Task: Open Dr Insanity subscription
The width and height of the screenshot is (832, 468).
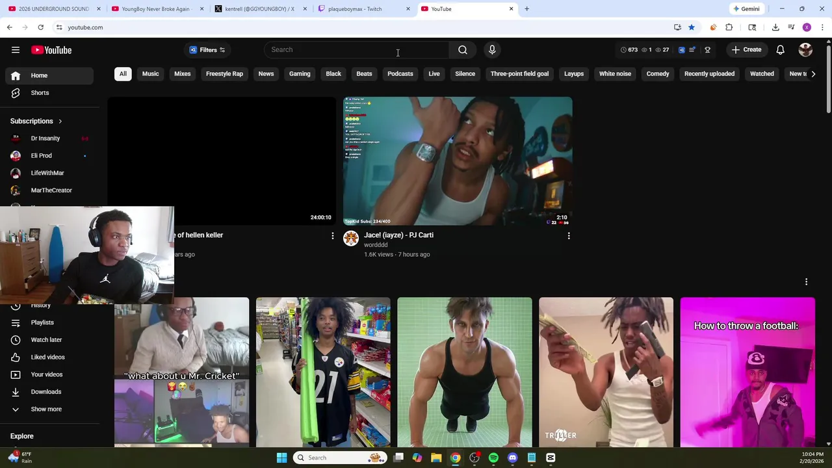Action: click(49, 138)
